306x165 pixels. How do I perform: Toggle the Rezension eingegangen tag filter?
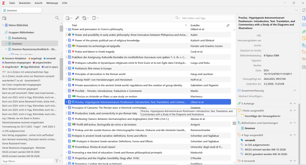pos(17,63)
